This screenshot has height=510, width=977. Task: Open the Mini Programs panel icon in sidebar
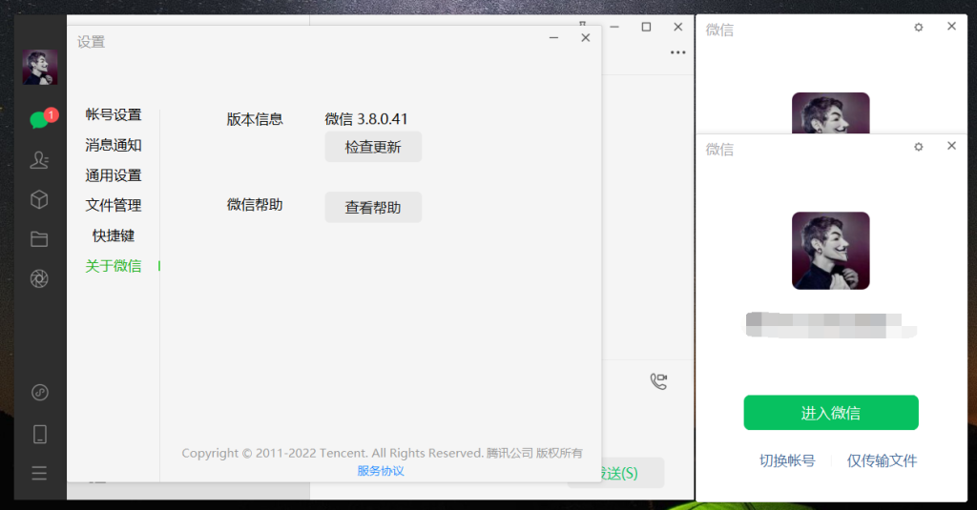point(40,393)
